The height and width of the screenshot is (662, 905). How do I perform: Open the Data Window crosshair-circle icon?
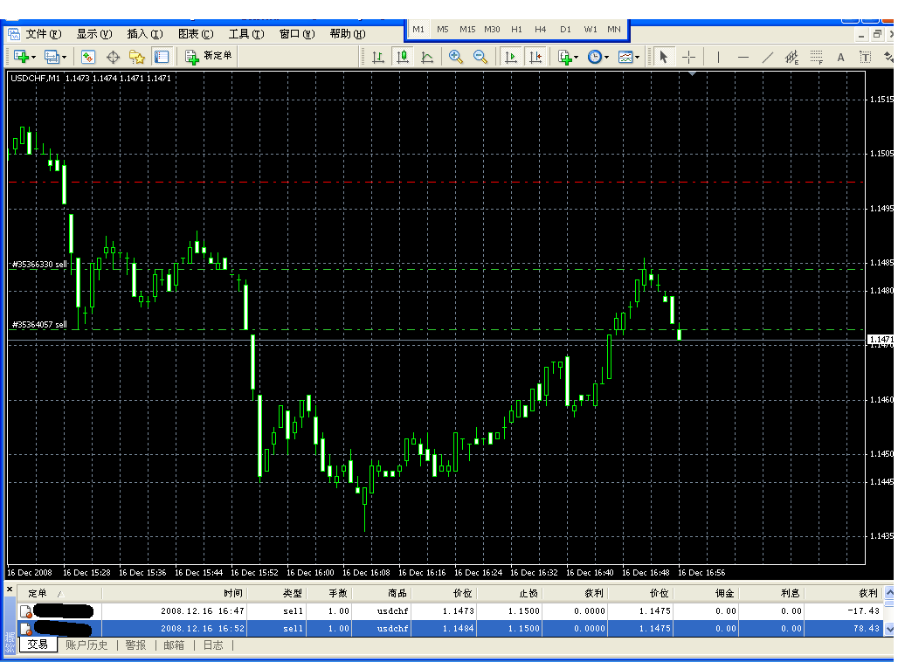tap(114, 57)
